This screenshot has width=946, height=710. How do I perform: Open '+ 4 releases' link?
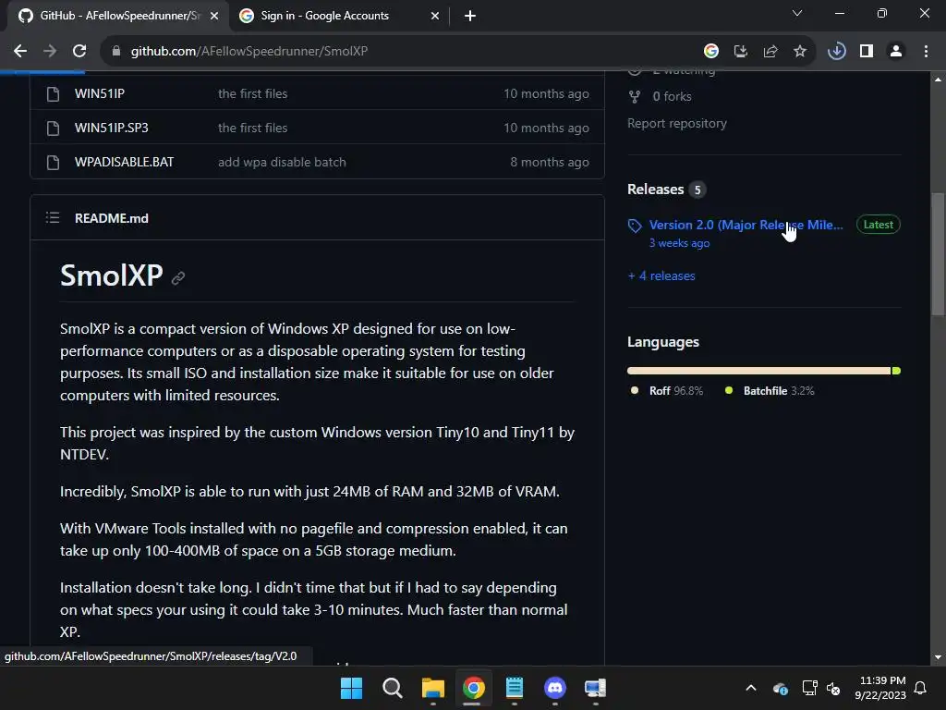tap(661, 275)
